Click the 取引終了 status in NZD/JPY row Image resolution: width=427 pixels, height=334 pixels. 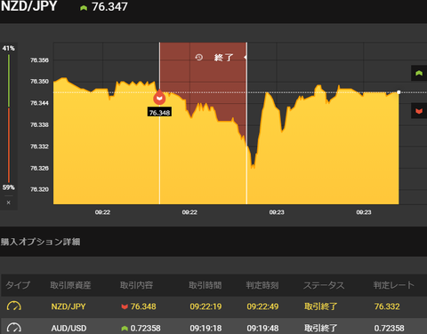click(x=321, y=306)
